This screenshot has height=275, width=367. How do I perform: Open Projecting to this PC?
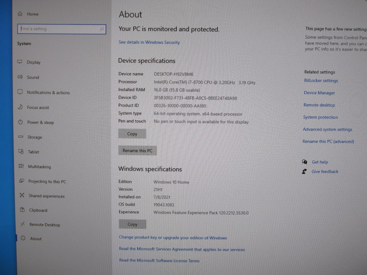tap(47, 181)
